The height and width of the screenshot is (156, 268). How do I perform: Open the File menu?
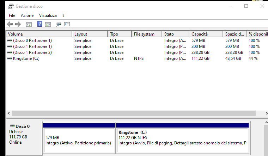coord(12,15)
